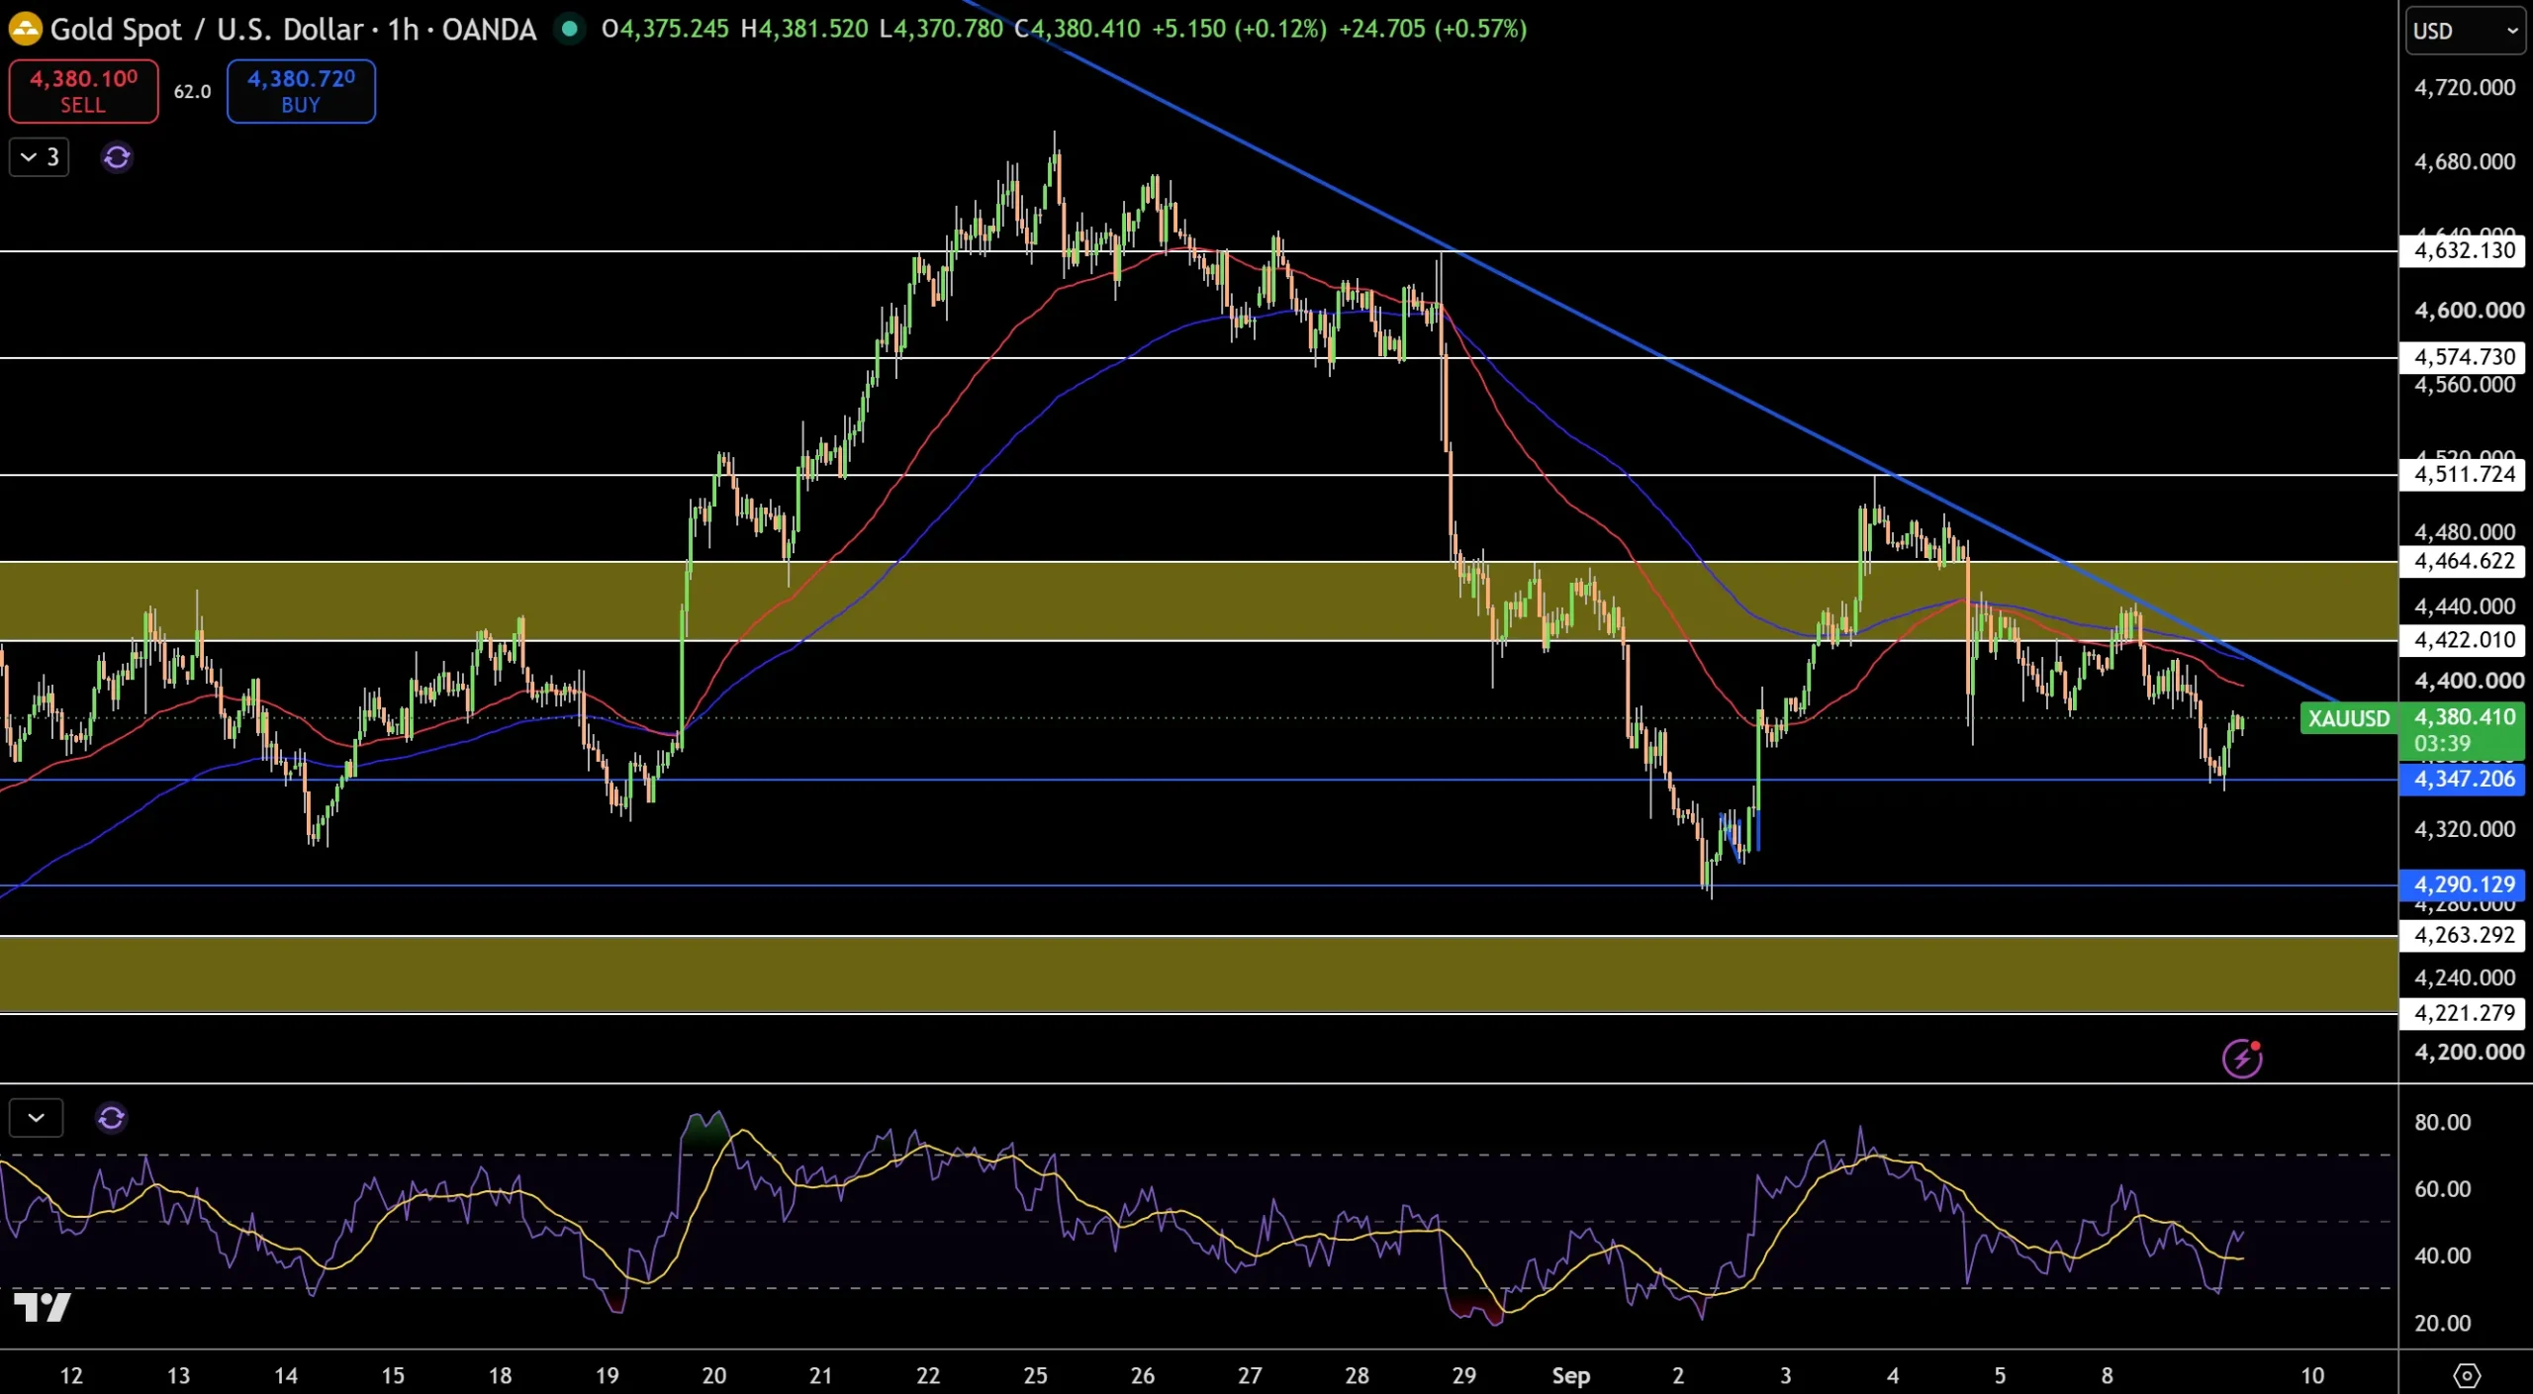
Task: Click the O4,375.245 open value
Action: click(x=665, y=29)
